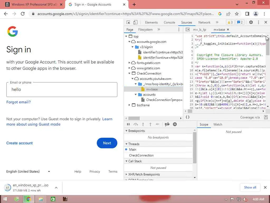The height and width of the screenshot is (203, 270).
Task: Expand www.gstatic.com tree node
Action: click(x=129, y=68)
